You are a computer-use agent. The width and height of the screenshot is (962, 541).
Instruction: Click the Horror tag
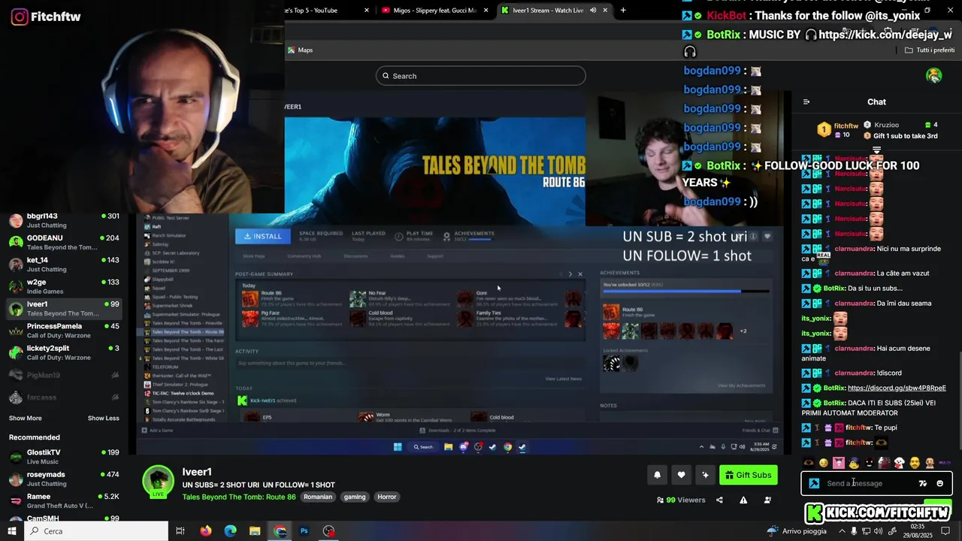386,497
